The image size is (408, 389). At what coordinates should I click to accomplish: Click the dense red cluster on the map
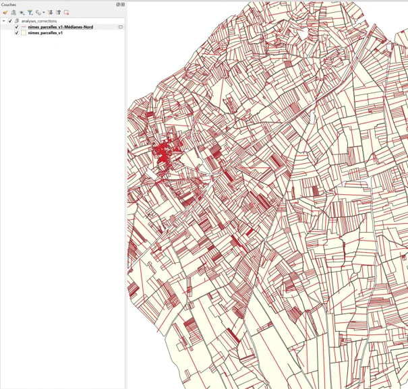tap(163, 154)
